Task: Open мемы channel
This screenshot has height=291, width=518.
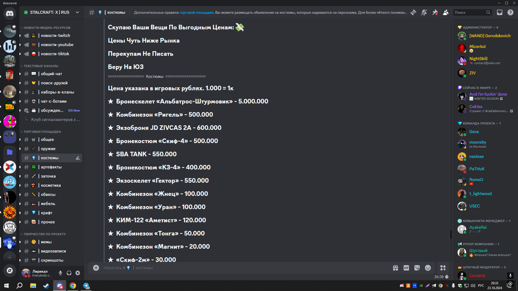Action: click(52, 242)
